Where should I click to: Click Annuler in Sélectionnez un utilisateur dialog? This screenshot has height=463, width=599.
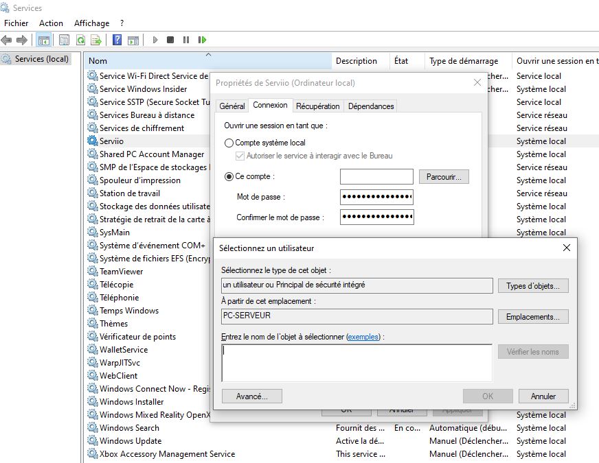click(543, 396)
